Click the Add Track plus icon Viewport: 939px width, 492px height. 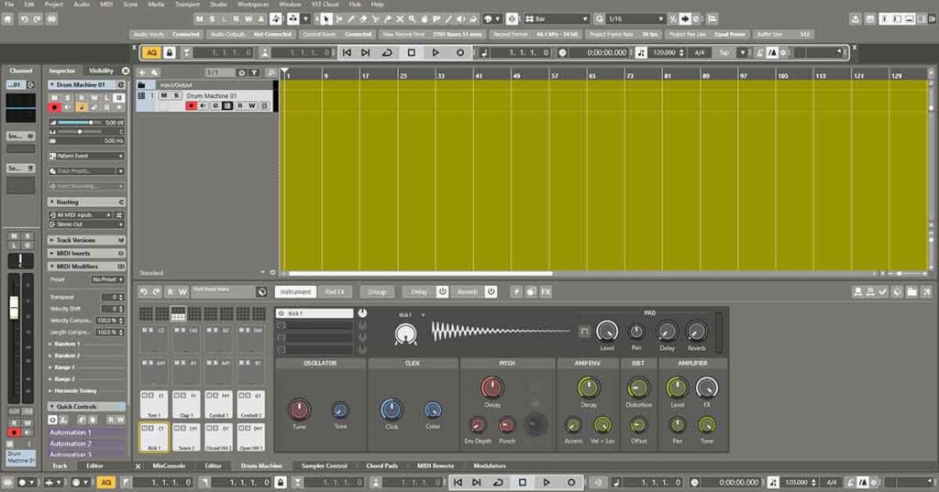143,71
